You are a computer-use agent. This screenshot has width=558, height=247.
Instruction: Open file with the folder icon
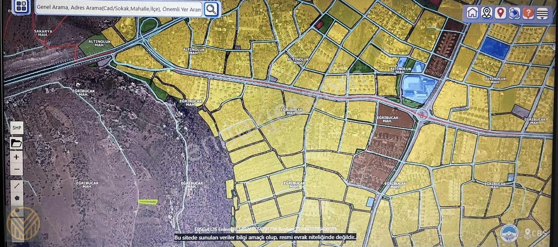(16, 143)
